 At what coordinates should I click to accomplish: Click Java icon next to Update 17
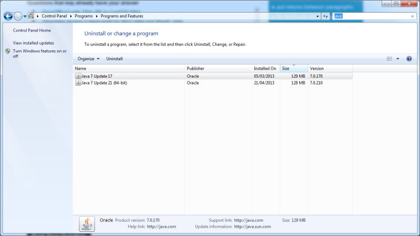coord(78,76)
